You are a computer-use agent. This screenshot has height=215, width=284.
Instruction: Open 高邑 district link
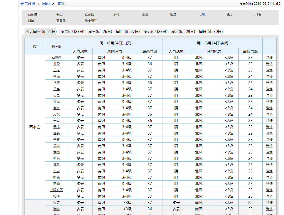[56, 95]
